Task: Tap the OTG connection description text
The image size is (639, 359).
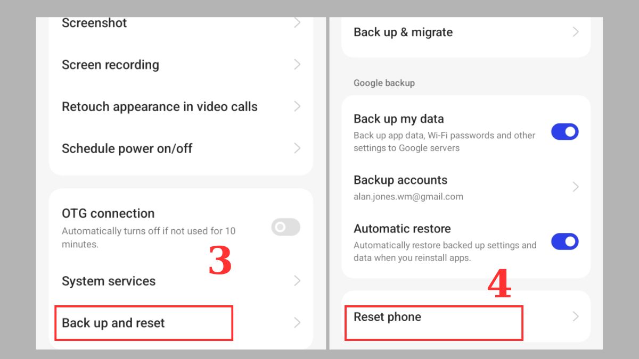Action: pyautogui.click(x=149, y=238)
